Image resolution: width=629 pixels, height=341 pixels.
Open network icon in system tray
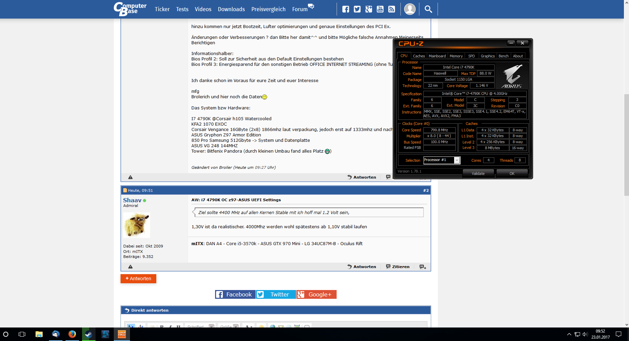coord(577,334)
